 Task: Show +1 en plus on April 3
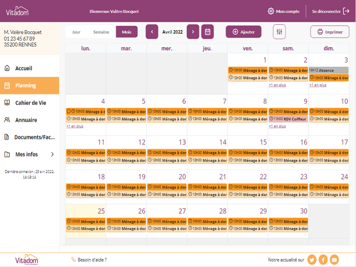(318, 85)
